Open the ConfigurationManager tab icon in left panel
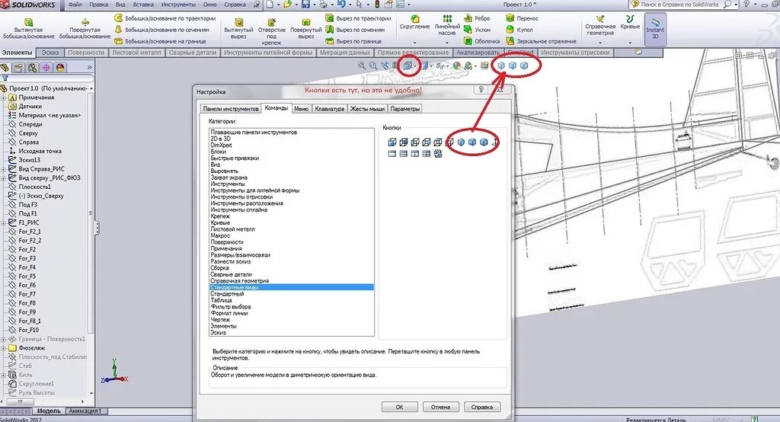780x422 pixels. coord(32,68)
